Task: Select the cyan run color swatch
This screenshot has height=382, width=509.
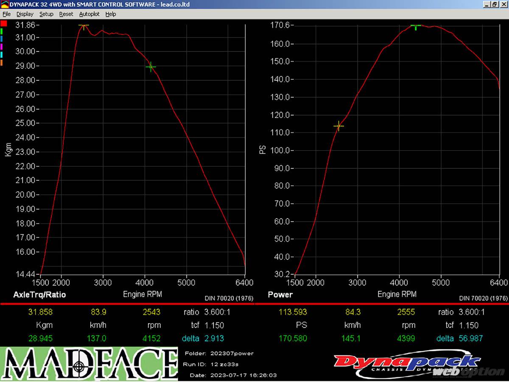Action: pos(2,55)
